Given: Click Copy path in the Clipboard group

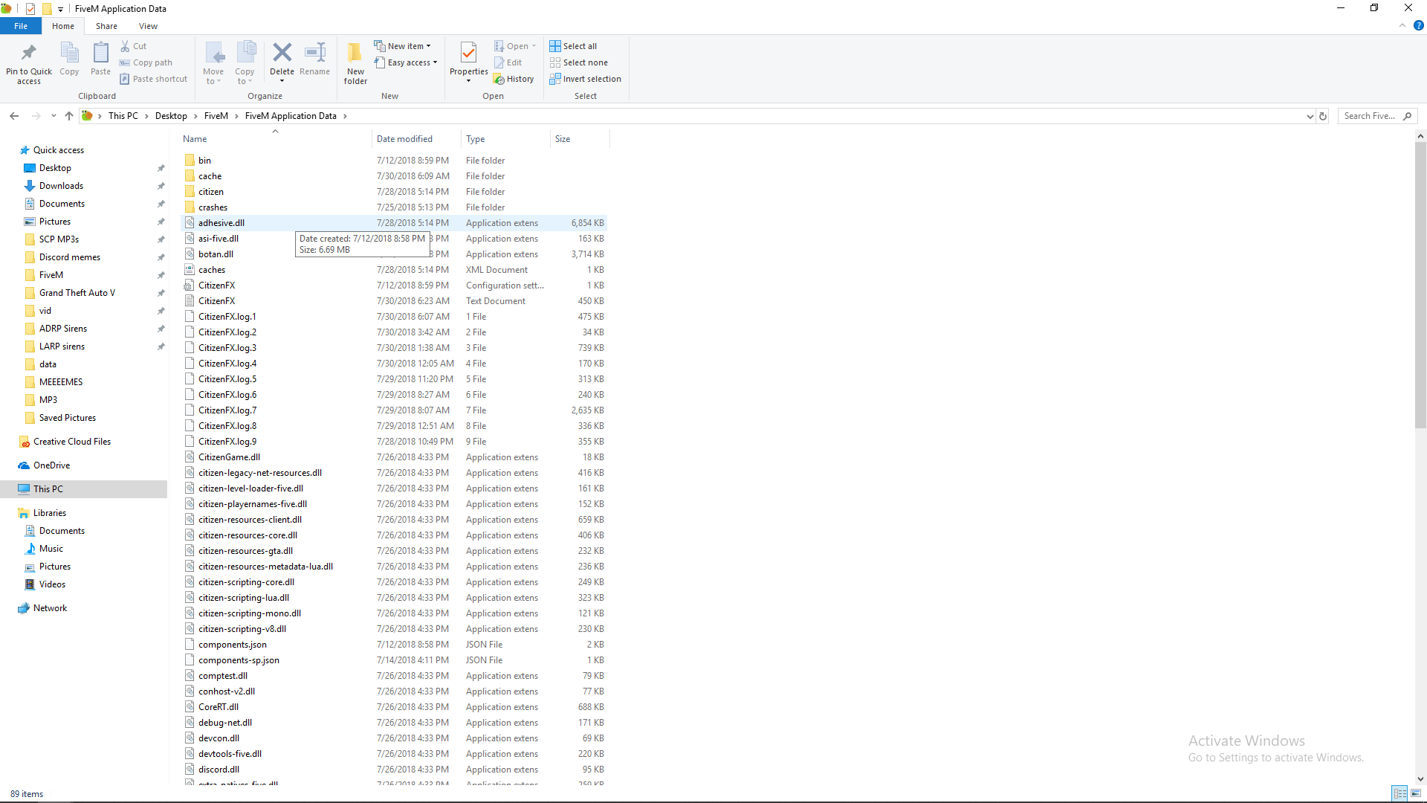Looking at the screenshot, I should [x=146, y=62].
